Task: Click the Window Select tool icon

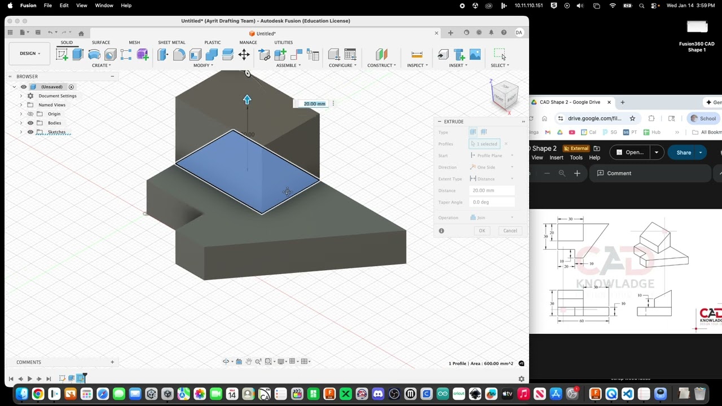Action: pos(500,54)
